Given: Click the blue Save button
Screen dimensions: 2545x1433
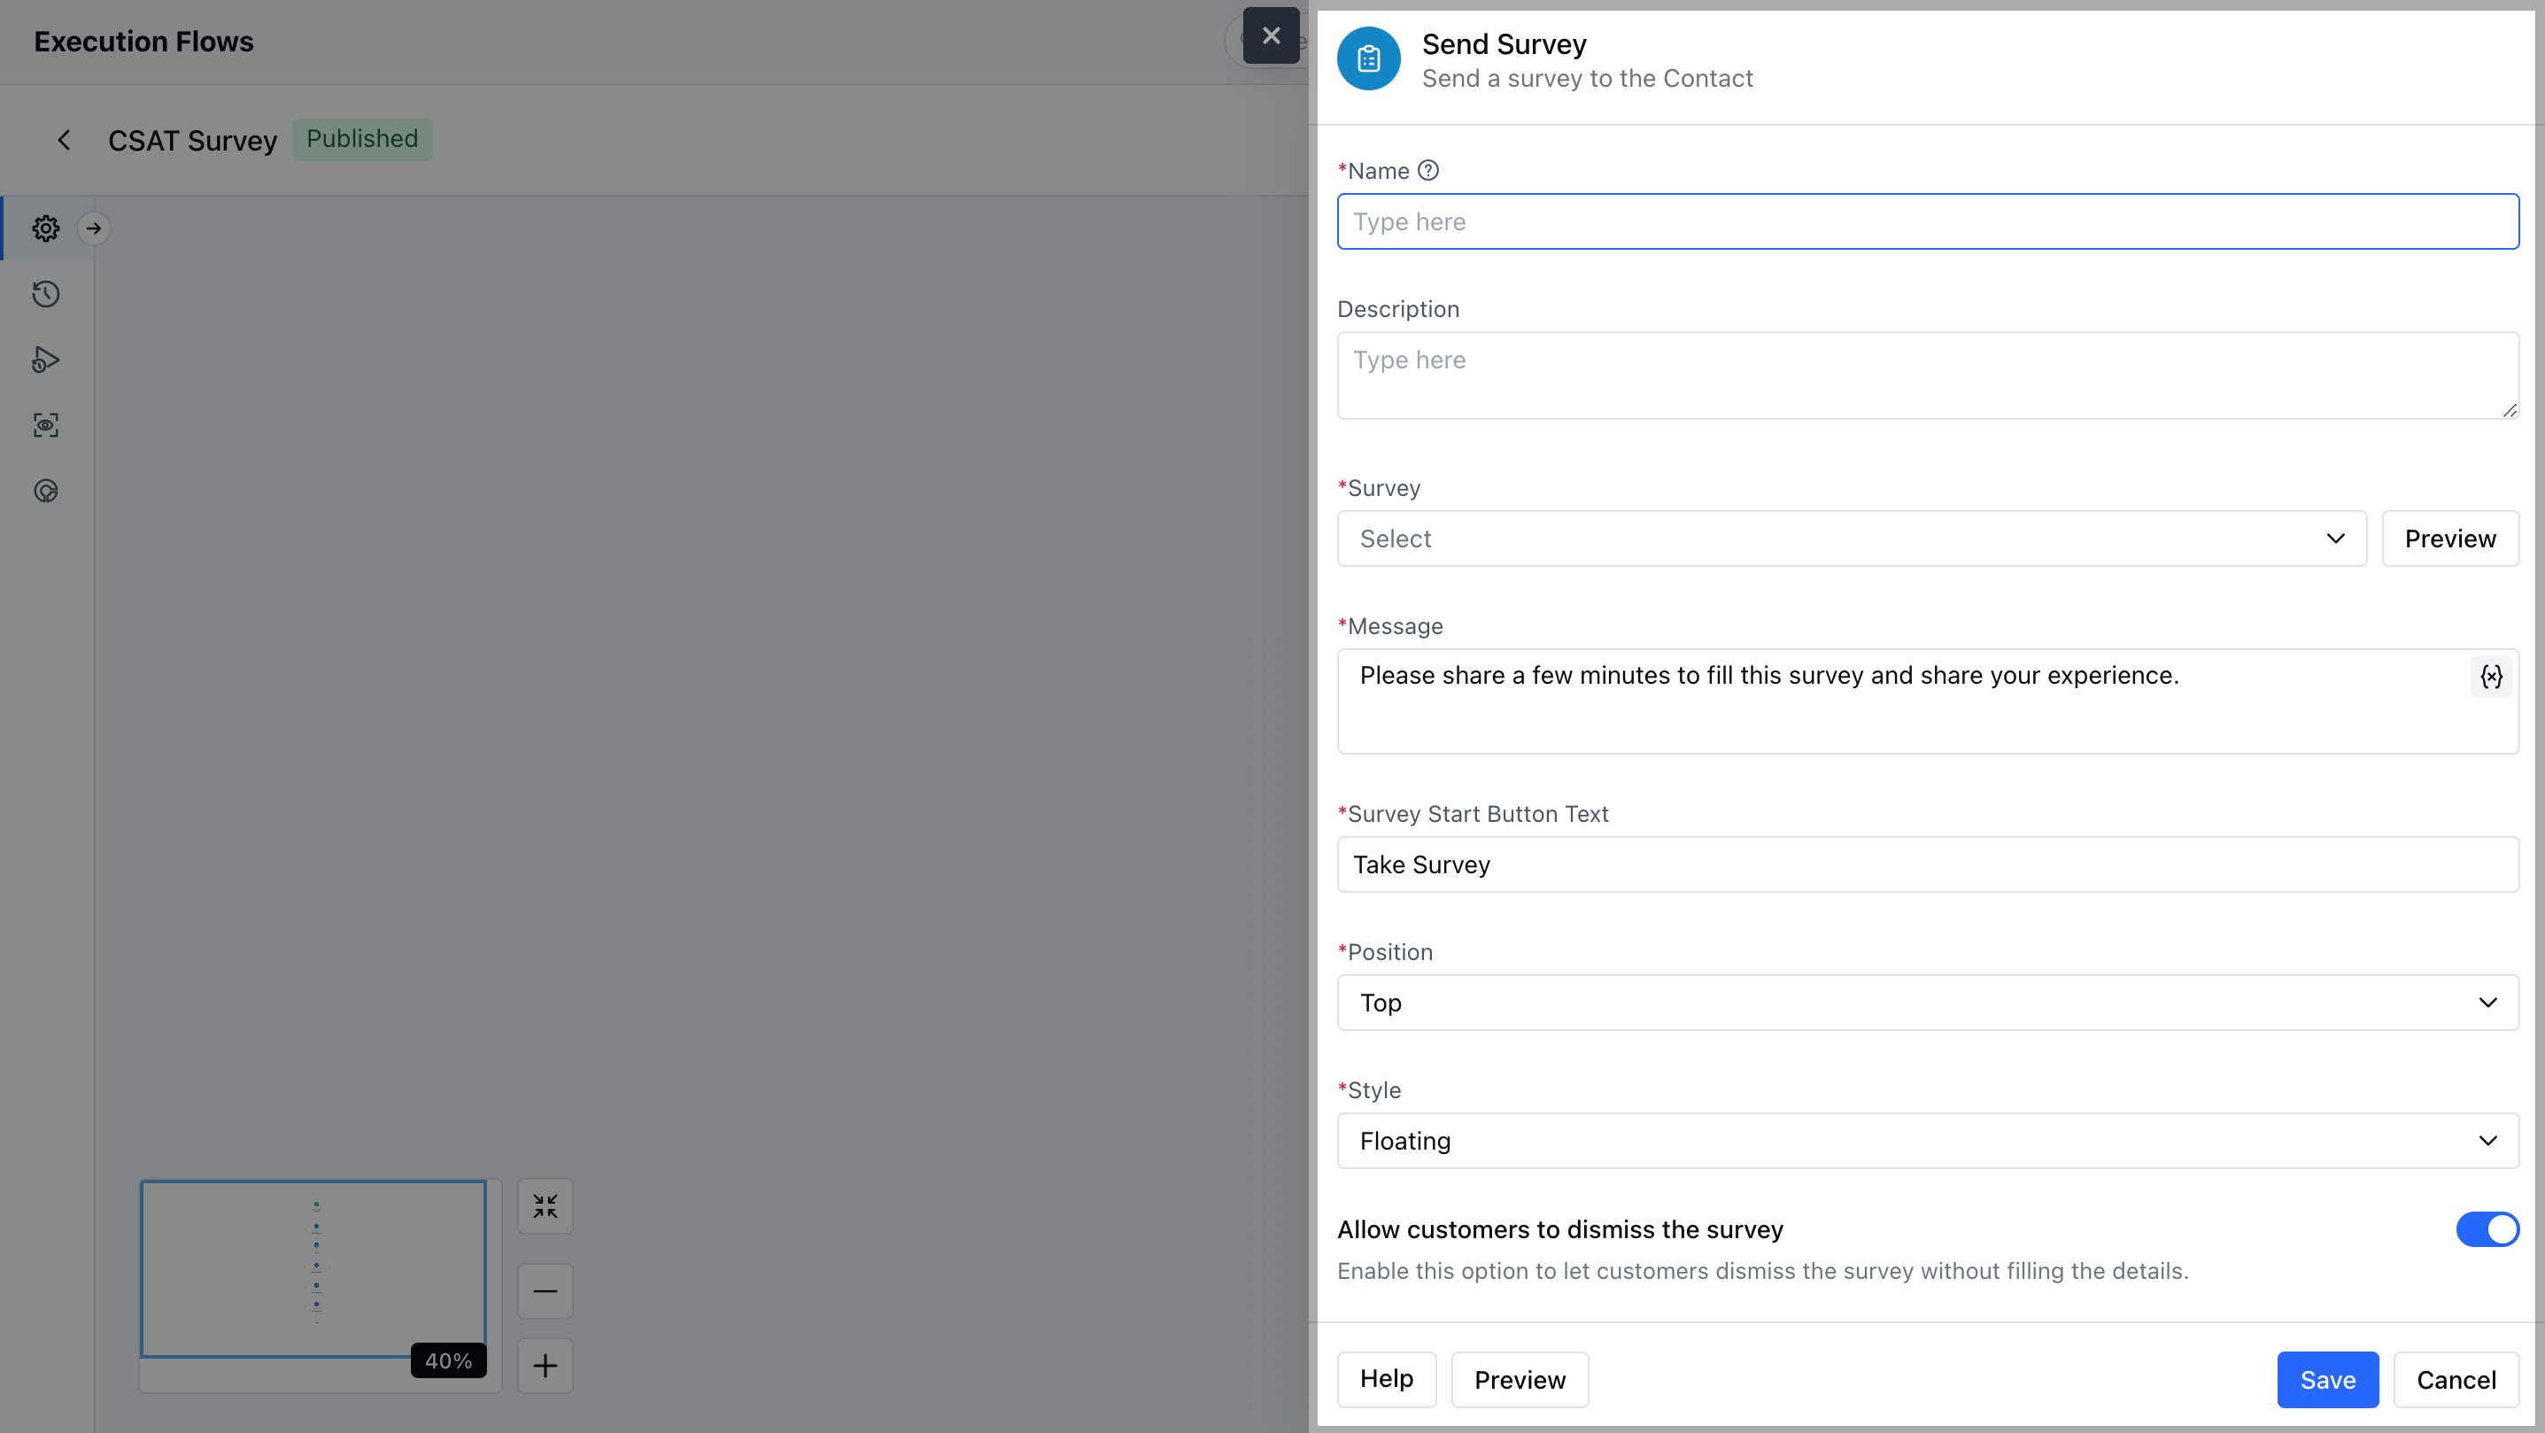Looking at the screenshot, I should [2326, 1380].
